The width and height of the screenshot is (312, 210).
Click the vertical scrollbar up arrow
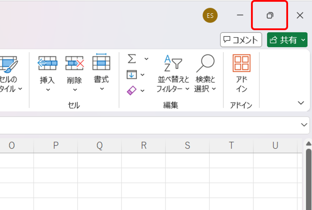tap(309, 143)
